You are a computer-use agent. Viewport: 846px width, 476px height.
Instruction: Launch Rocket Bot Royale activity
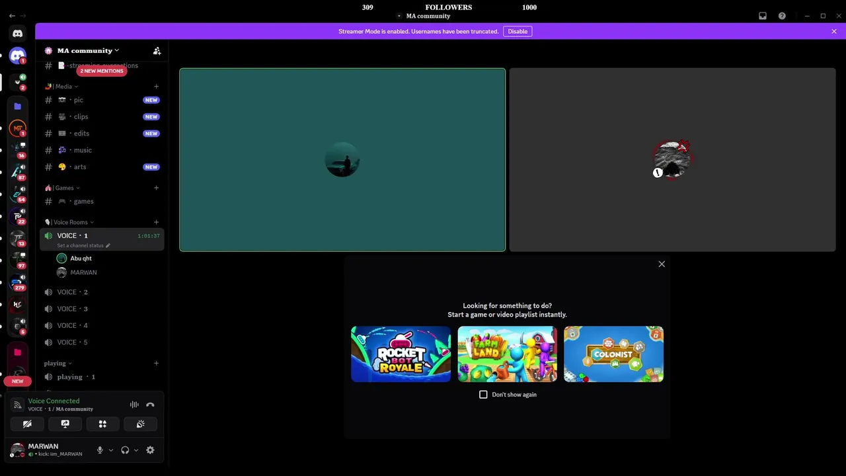pos(401,354)
